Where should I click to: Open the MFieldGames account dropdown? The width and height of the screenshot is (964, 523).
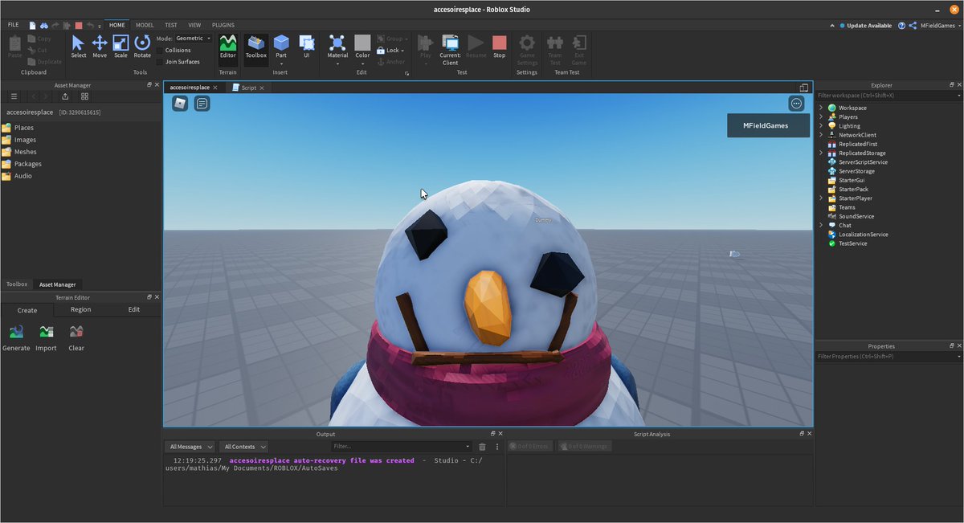pyautogui.click(x=939, y=26)
